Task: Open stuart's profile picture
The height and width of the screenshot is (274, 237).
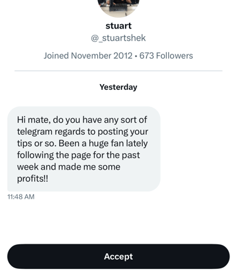Action: click(118, 8)
